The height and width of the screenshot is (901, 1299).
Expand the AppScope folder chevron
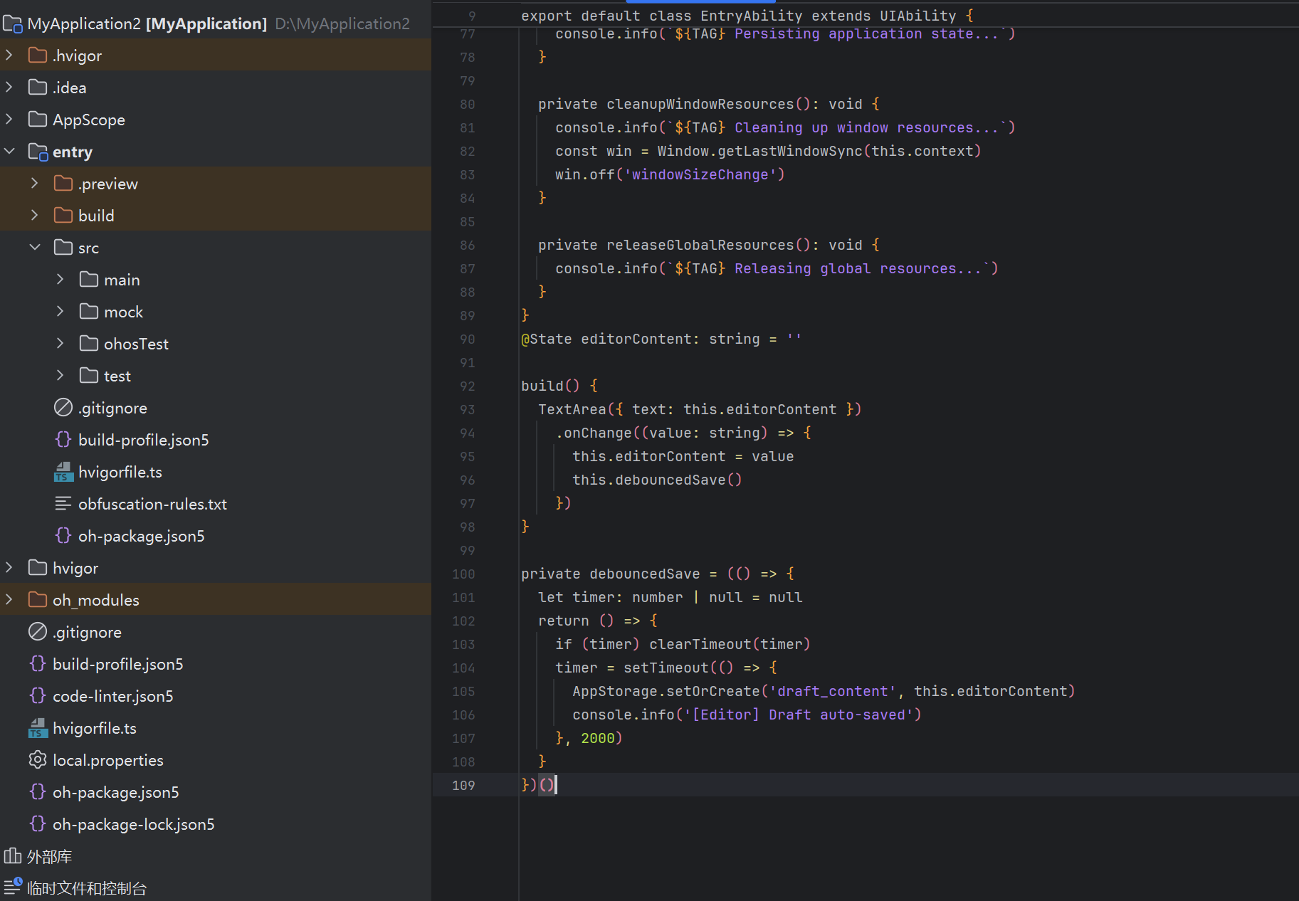(x=9, y=119)
